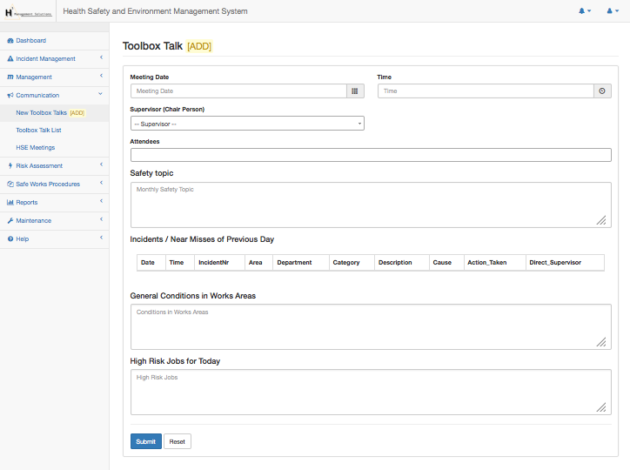The width and height of the screenshot is (630, 470).
Task: Click the Dashboard icon in sidebar
Action: pos(10,41)
